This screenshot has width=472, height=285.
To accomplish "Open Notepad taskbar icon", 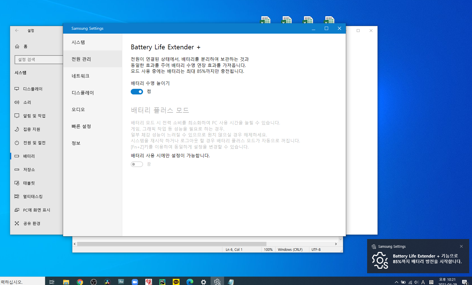I will tap(231, 282).
